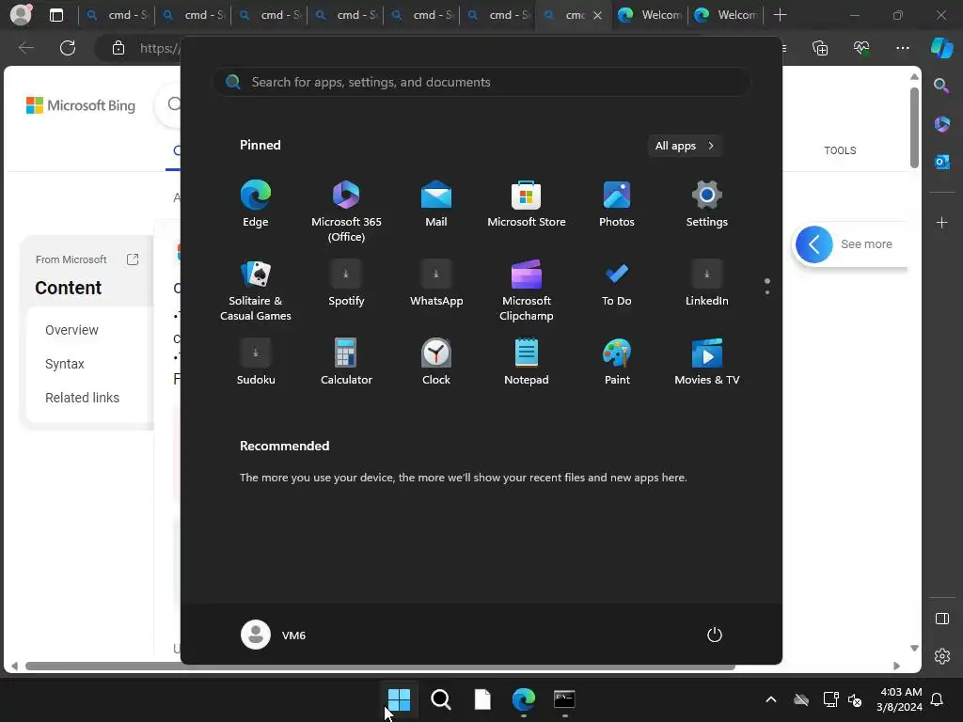The height and width of the screenshot is (722, 963).
Task: Open the To Do app
Action: pos(617,284)
